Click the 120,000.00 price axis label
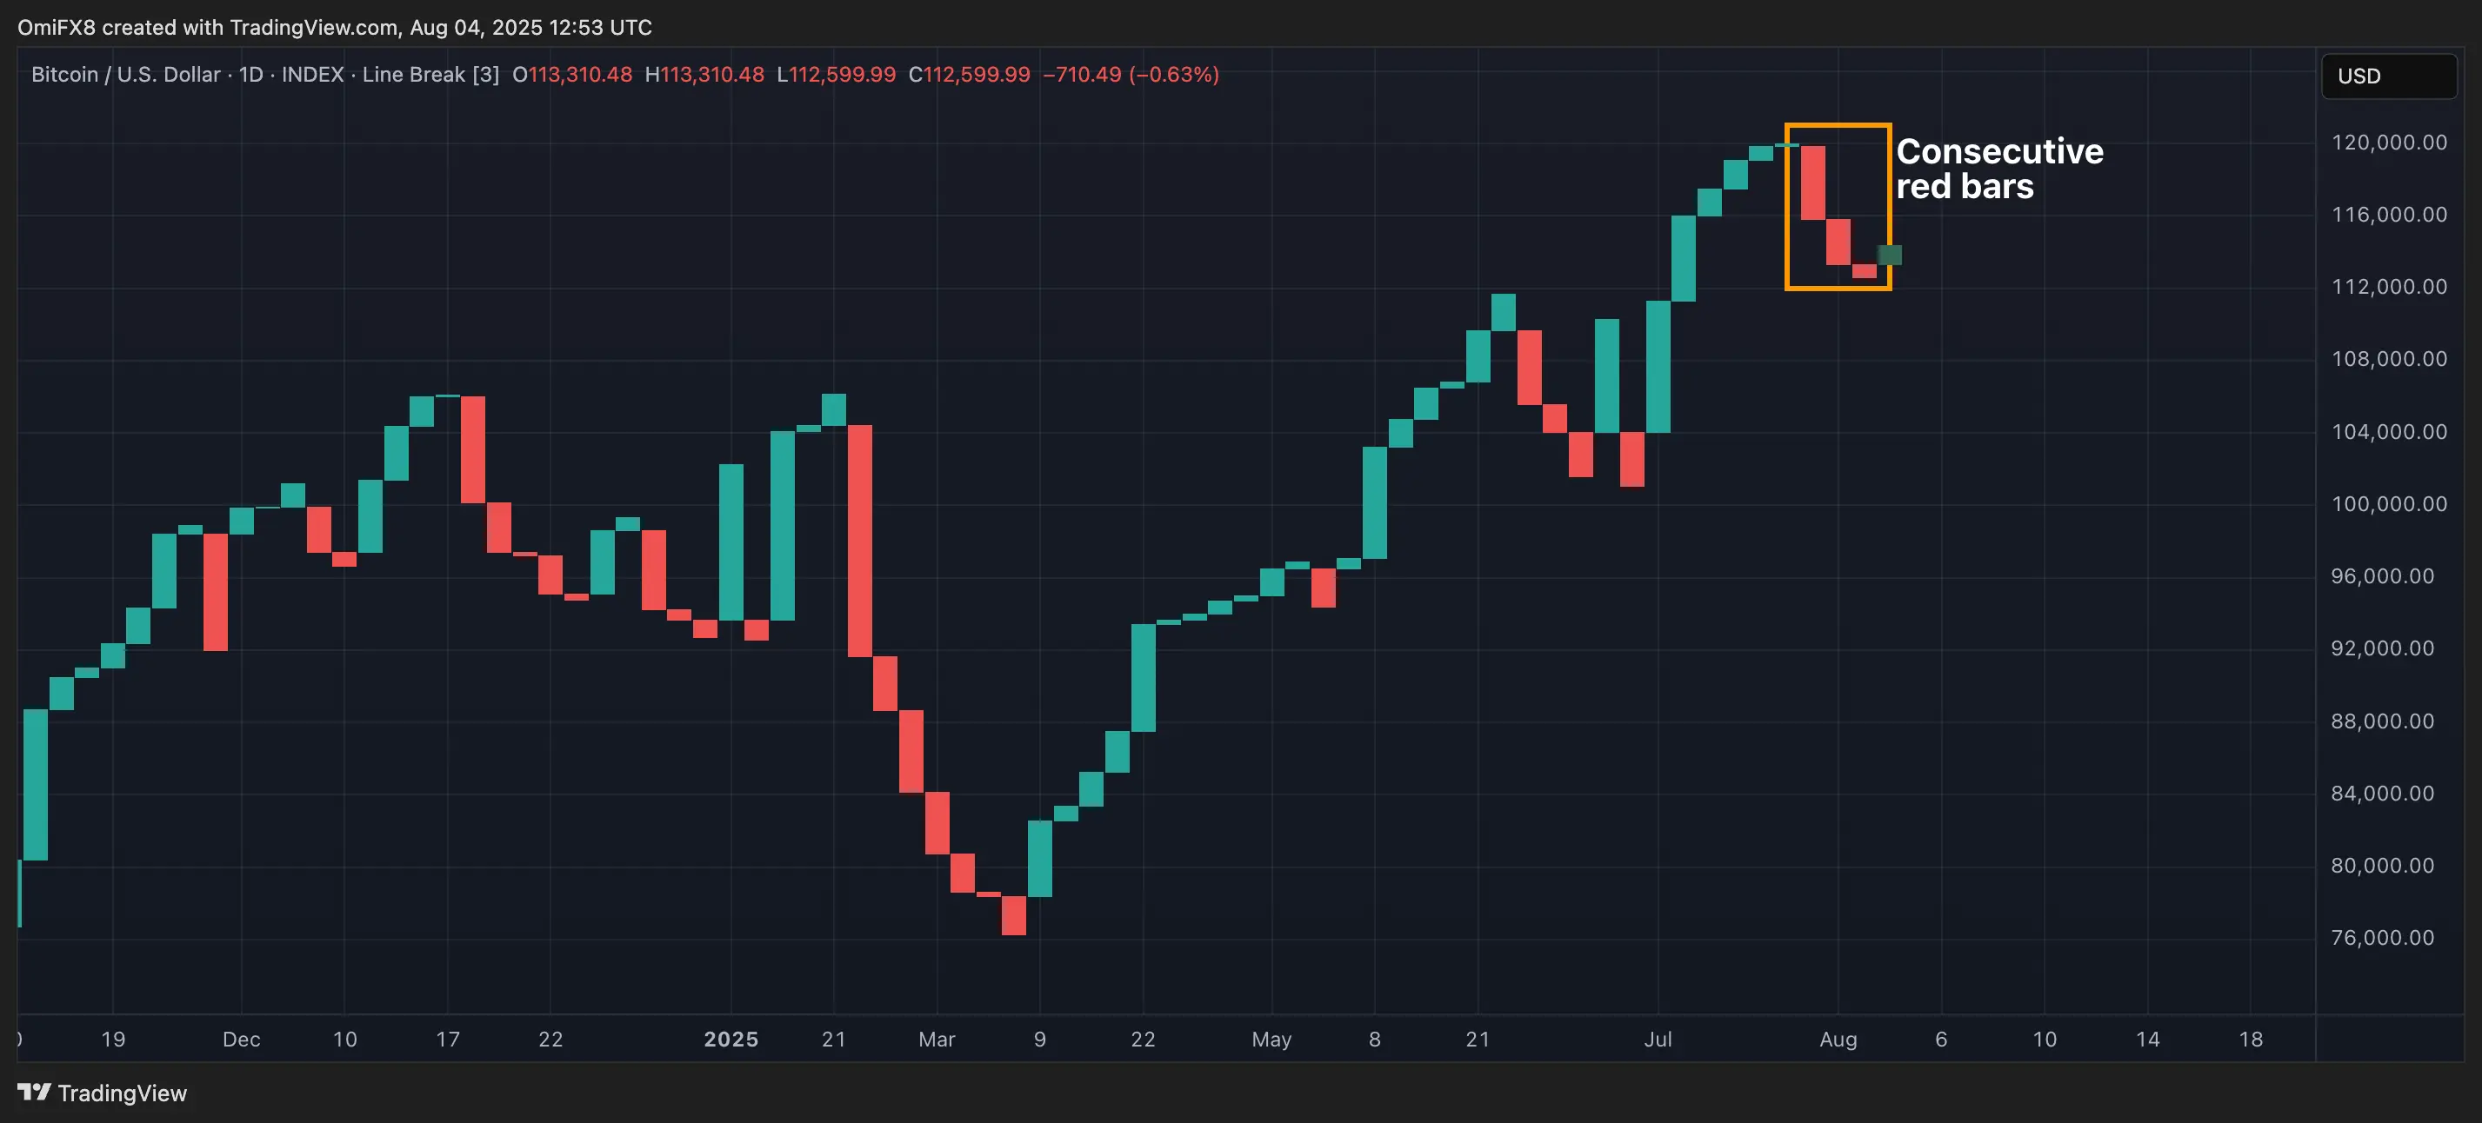This screenshot has width=2482, height=1123. [2391, 143]
